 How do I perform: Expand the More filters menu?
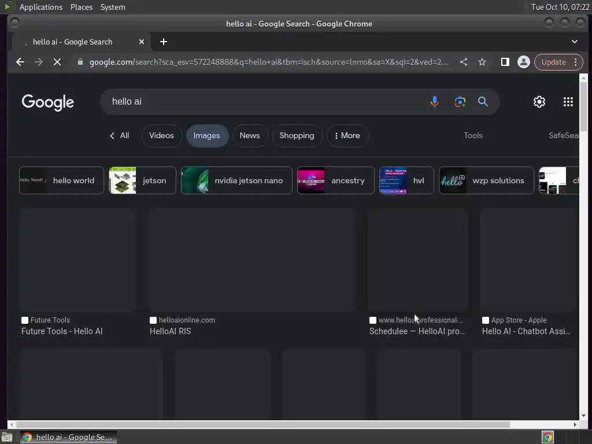pyautogui.click(x=347, y=135)
